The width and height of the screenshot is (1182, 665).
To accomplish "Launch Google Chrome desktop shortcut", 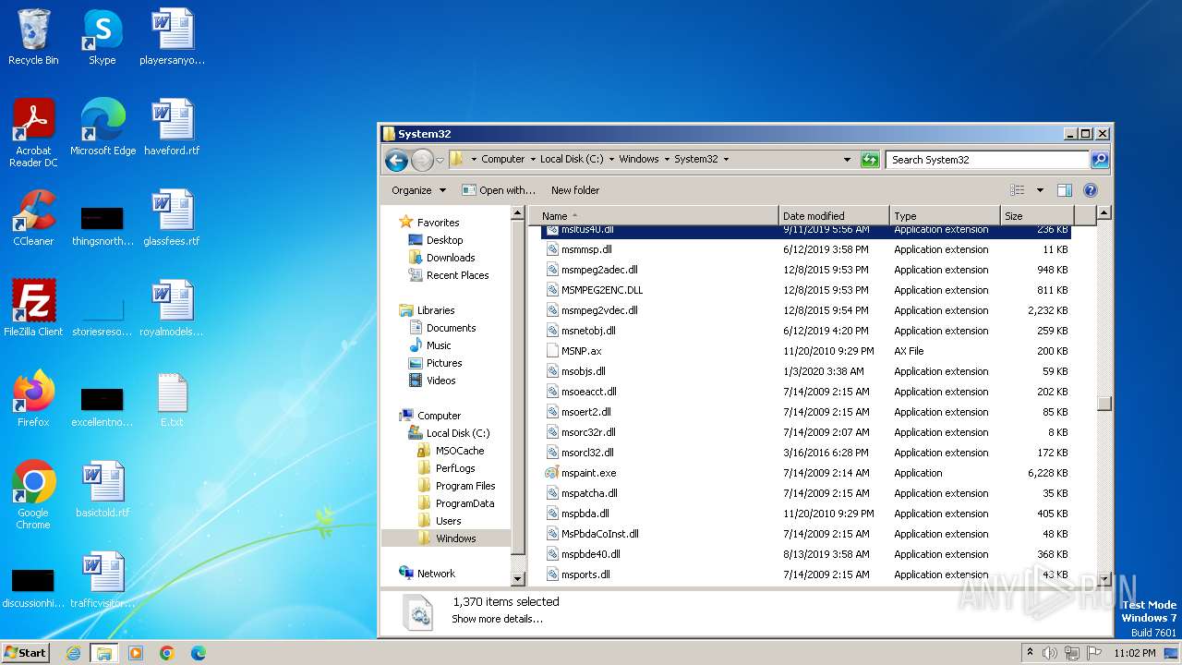I will tap(33, 495).
